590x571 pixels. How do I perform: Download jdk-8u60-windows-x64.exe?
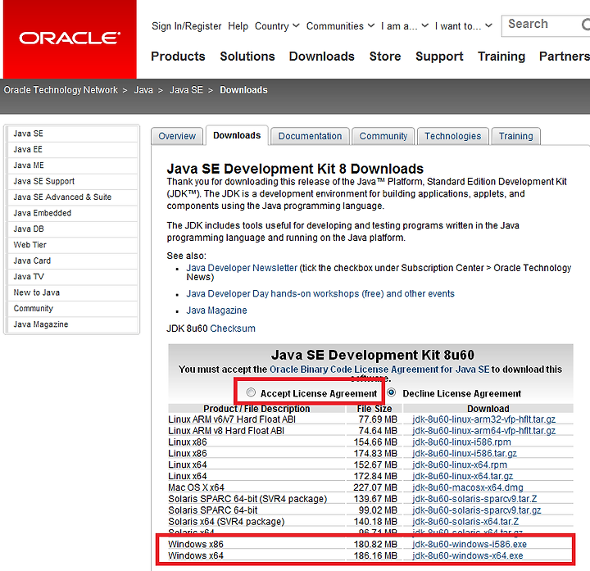(467, 555)
